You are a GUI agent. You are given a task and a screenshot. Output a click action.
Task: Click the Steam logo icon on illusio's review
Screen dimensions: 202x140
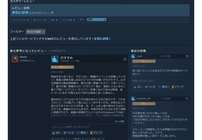click(125, 59)
